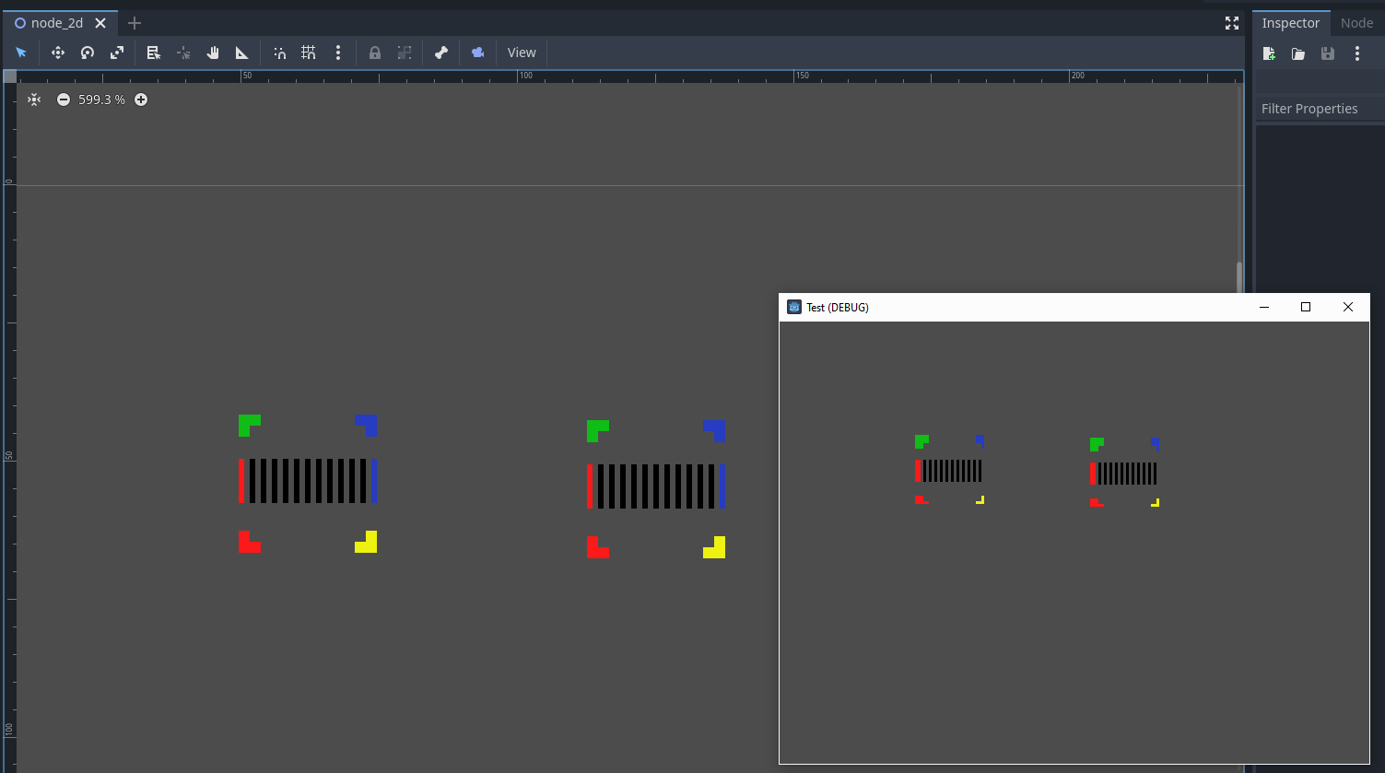Open the Inspector extra options menu
Screen dimensions: 1385x773
click(x=1357, y=53)
